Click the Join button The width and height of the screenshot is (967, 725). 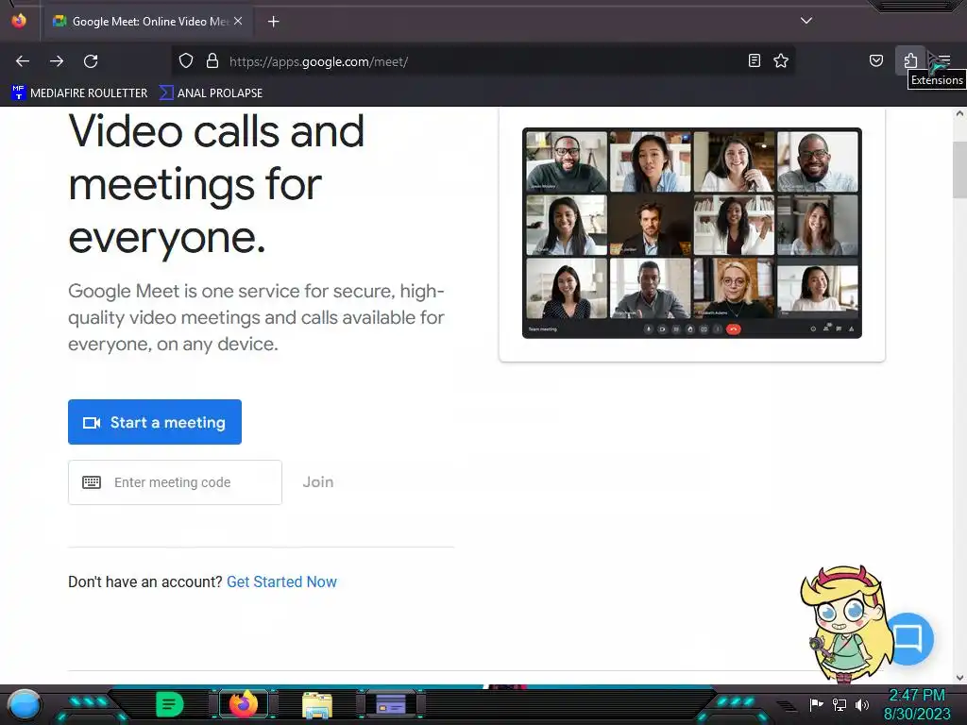318,482
